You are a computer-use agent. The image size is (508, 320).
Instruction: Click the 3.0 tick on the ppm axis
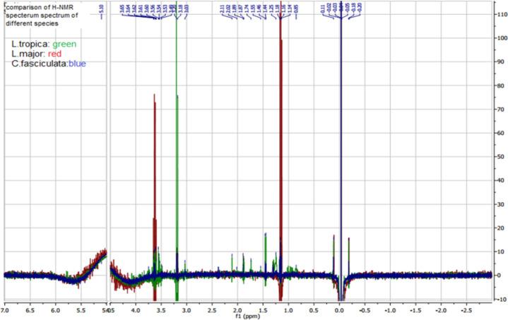point(187,310)
